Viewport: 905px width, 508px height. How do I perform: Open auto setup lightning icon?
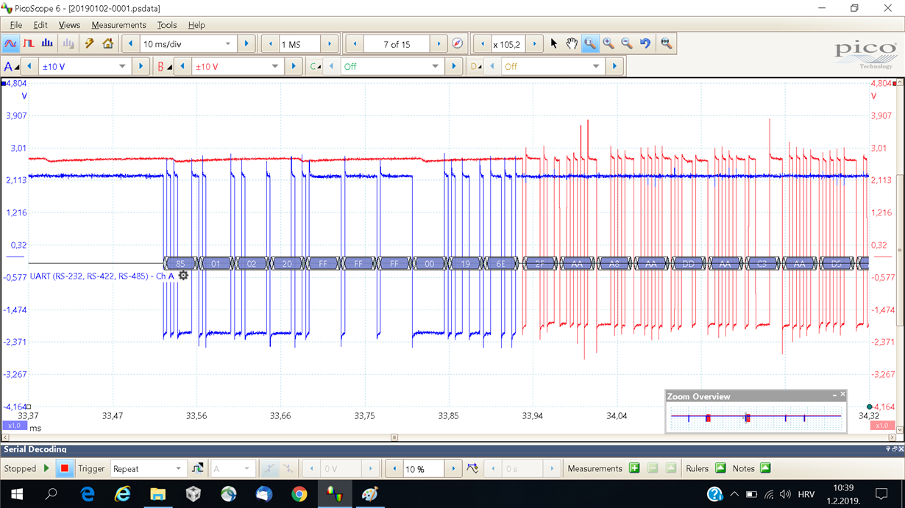point(89,44)
